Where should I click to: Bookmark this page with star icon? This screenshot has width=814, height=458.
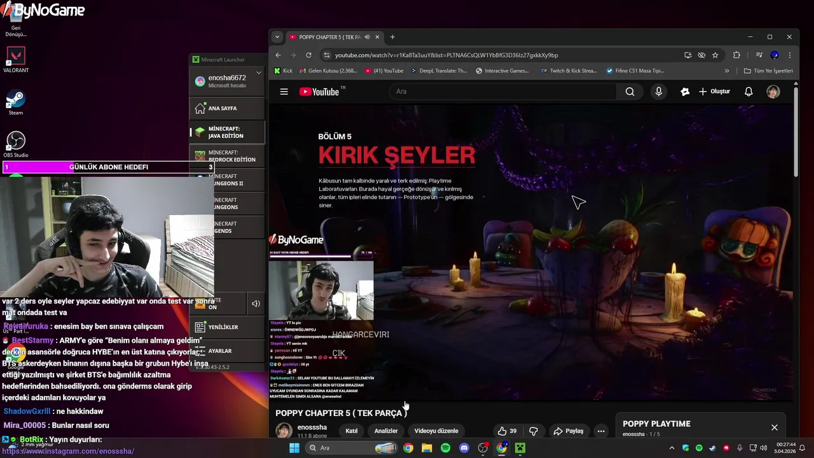tap(715, 55)
